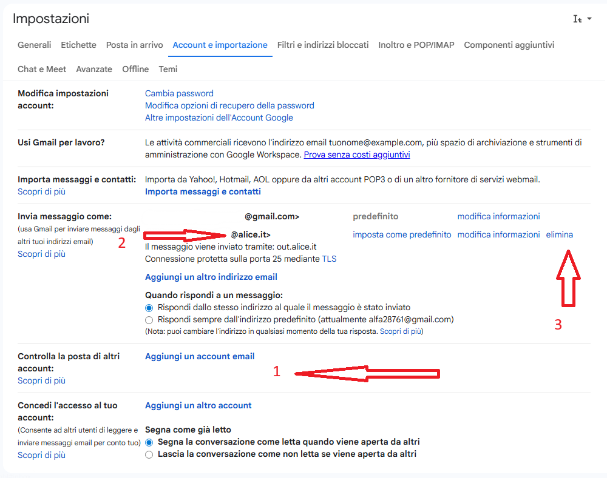Click the @gmail.com> address text
Screen dimensions: 607x478
[272, 216]
